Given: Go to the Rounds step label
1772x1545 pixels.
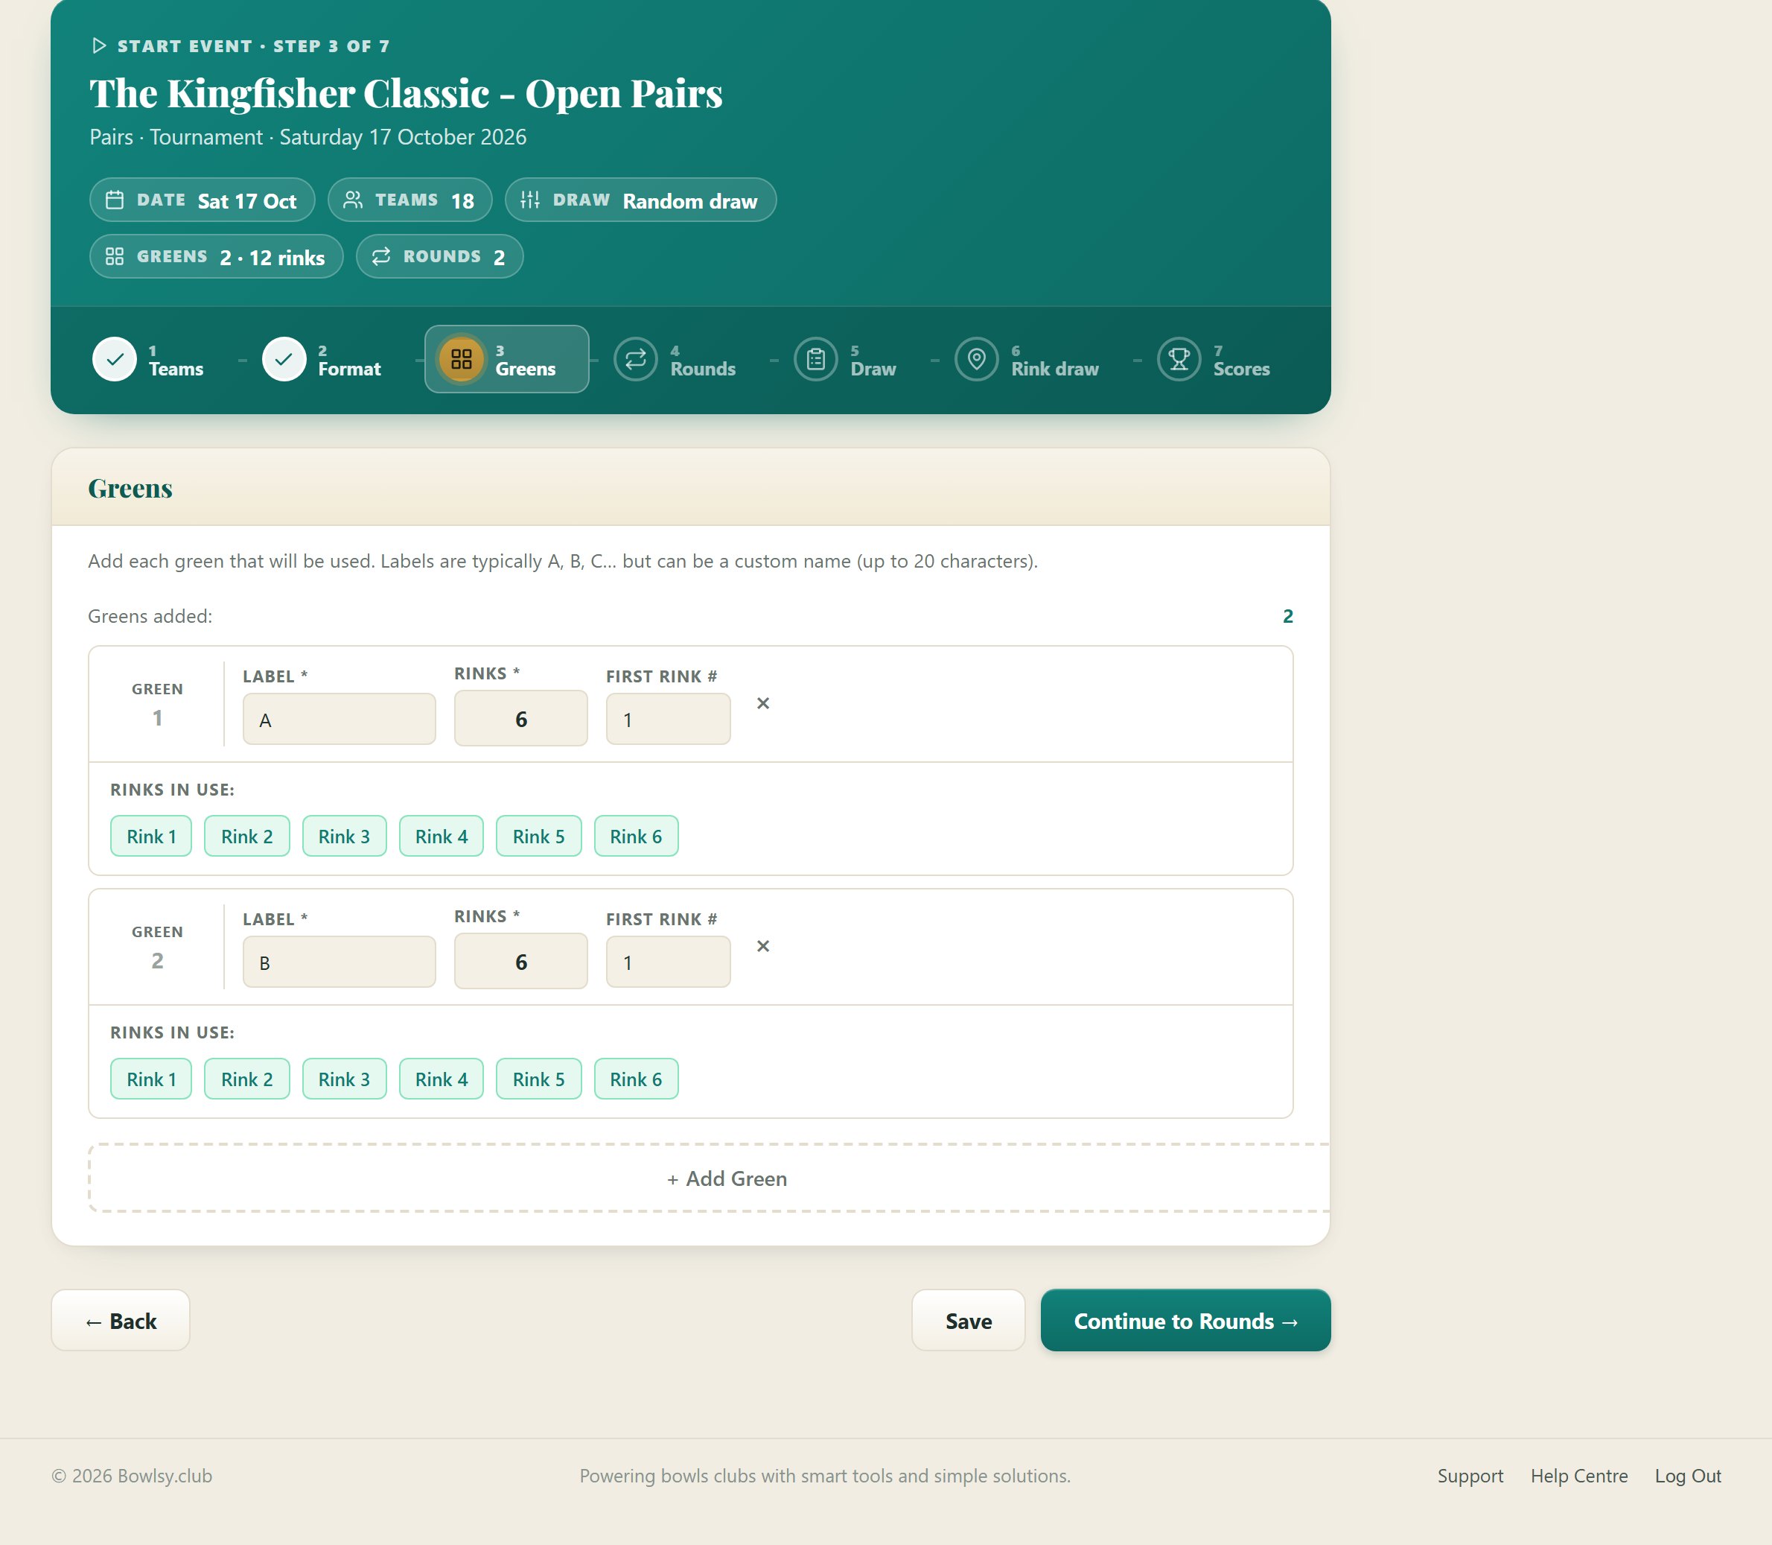Looking at the screenshot, I should tap(704, 369).
